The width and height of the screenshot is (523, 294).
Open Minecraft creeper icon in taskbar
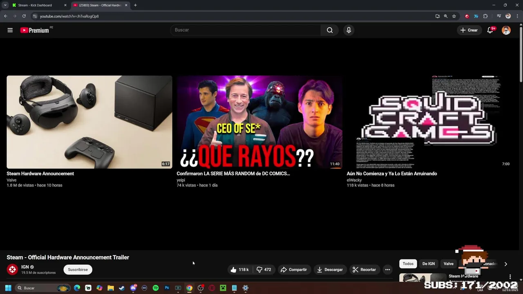pos(223,288)
